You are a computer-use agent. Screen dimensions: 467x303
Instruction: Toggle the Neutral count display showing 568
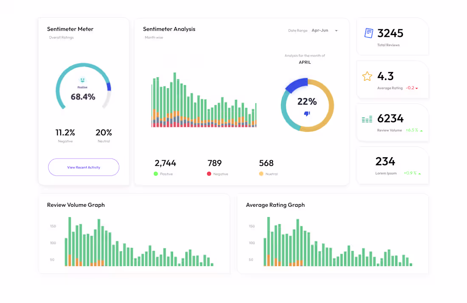point(267,163)
